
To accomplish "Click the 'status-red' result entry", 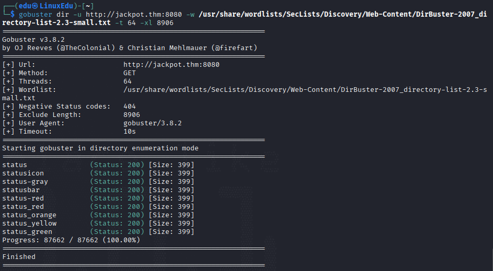I will coord(98,198).
